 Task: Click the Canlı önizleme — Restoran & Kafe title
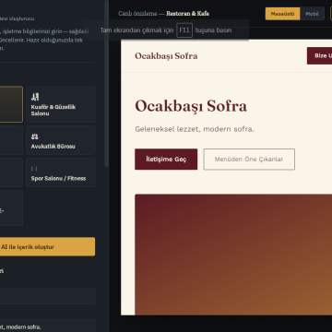(x=164, y=14)
